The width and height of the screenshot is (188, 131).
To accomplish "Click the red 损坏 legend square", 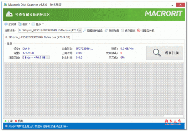I will tap(16, 121).
